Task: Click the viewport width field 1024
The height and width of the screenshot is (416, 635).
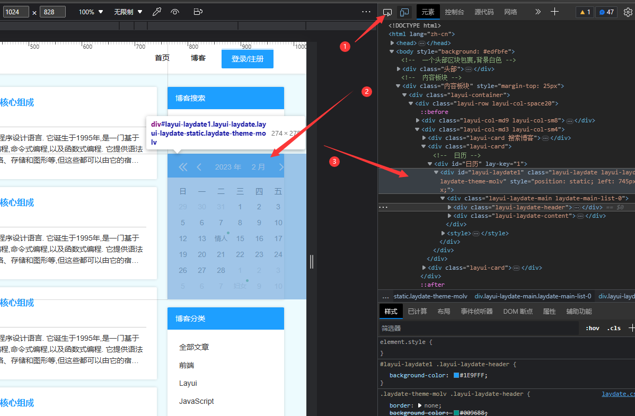Action: pyautogui.click(x=16, y=12)
